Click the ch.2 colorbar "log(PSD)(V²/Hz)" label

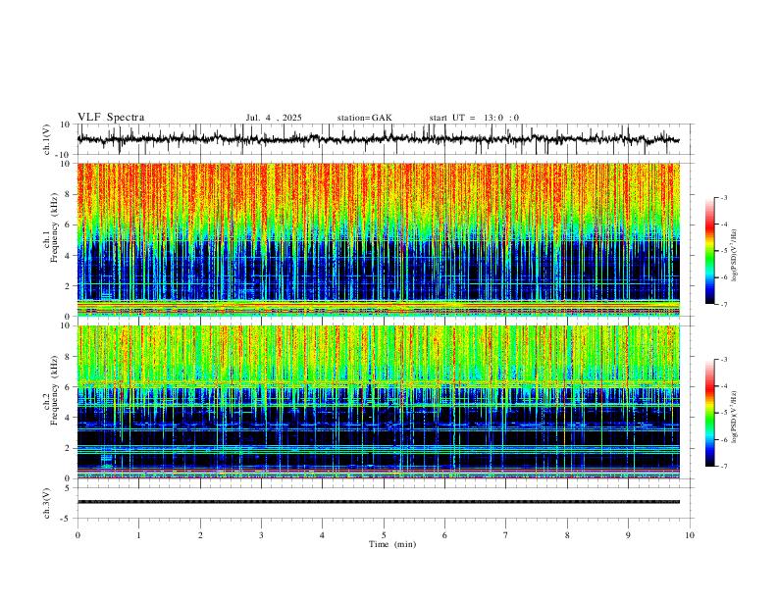coord(735,418)
